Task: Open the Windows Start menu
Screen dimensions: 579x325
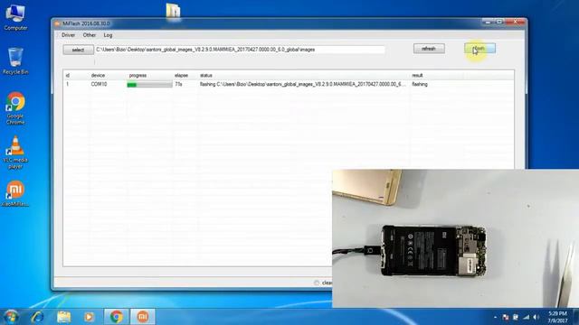Action: click(11, 317)
